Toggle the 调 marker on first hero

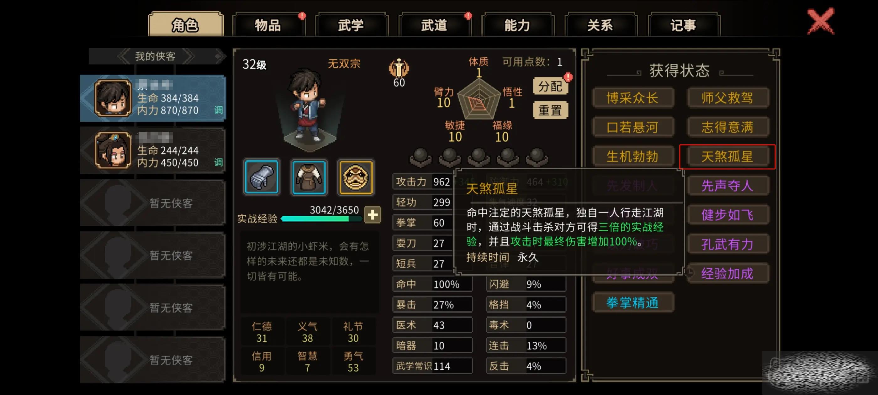(x=218, y=110)
